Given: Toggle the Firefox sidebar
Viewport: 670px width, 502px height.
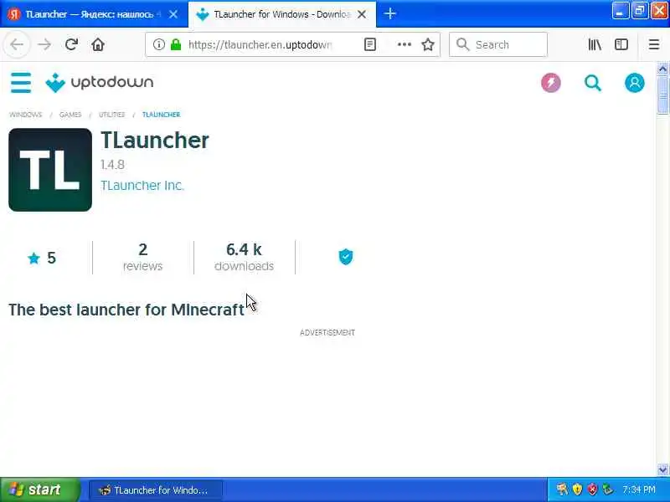Looking at the screenshot, I should (621, 44).
